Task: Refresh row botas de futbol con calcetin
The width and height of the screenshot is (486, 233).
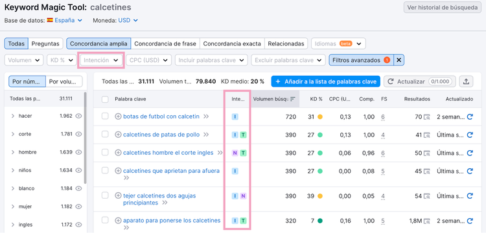Action: tap(470, 117)
